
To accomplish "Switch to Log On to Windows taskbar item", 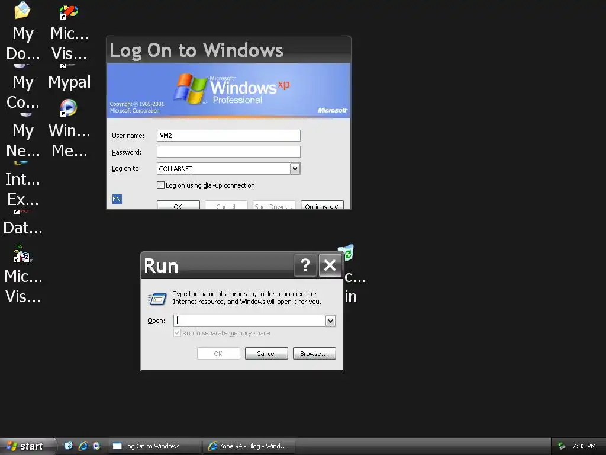I will coord(154,446).
